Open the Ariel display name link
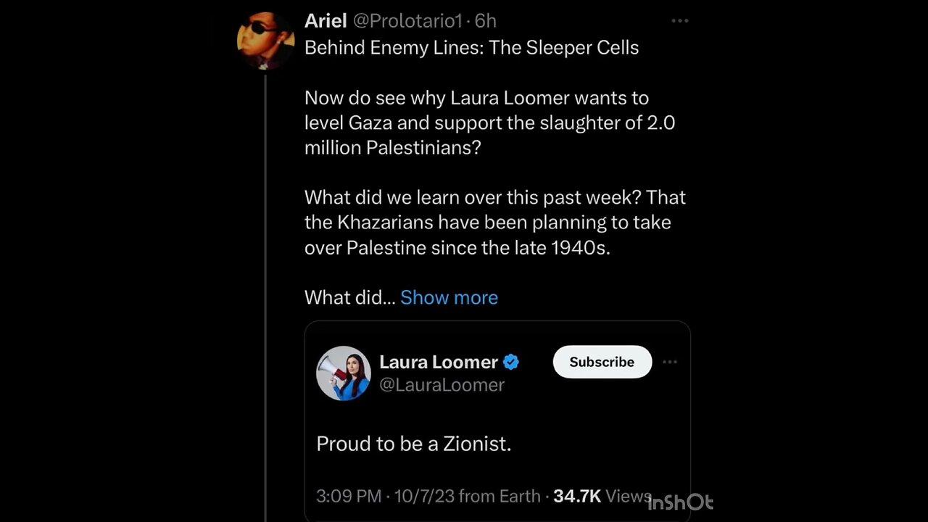 326,21
